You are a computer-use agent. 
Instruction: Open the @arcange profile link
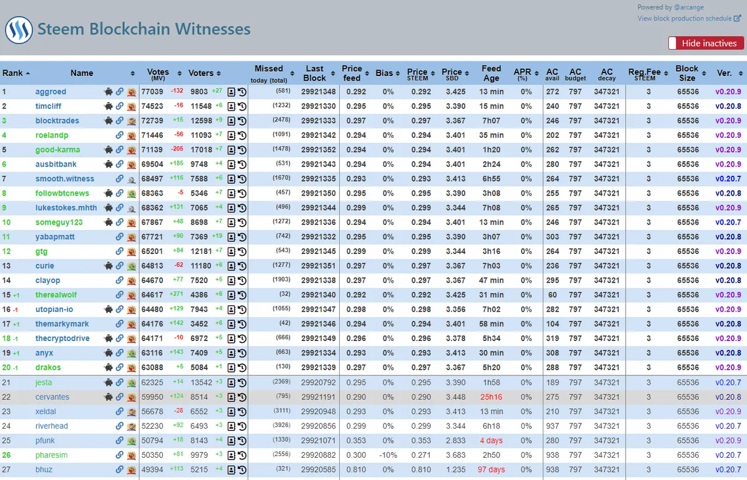pos(689,7)
